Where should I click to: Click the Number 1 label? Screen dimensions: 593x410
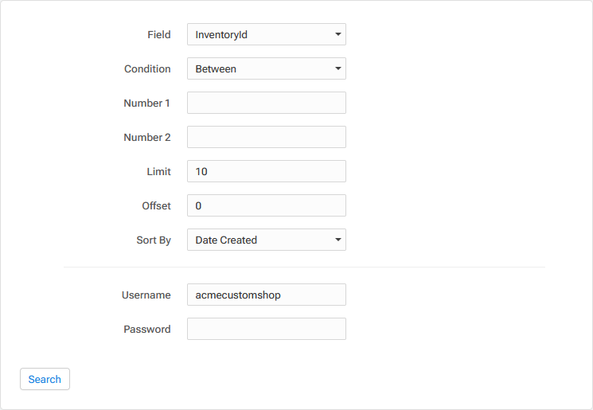click(146, 103)
